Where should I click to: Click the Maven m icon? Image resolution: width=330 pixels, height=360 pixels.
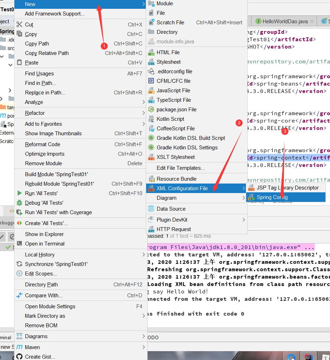tap(19, 347)
